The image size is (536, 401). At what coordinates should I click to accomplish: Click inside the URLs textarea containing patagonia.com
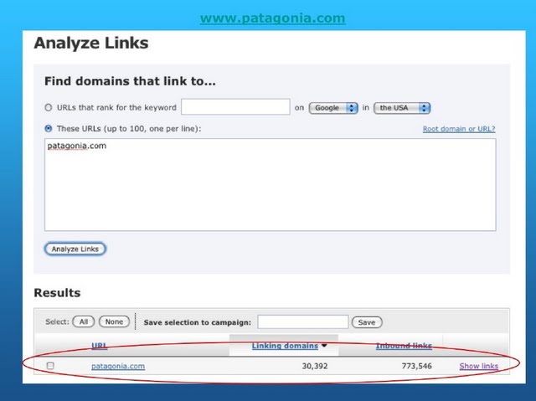coord(270,184)
